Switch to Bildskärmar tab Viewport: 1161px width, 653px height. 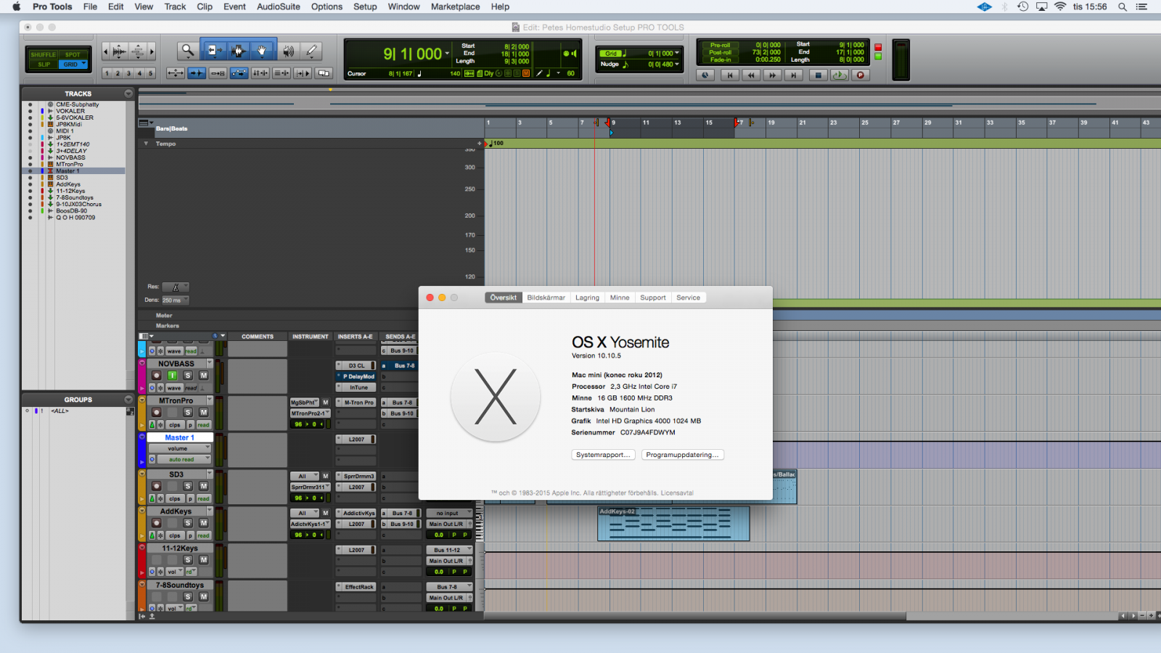[x=546, y=297]
